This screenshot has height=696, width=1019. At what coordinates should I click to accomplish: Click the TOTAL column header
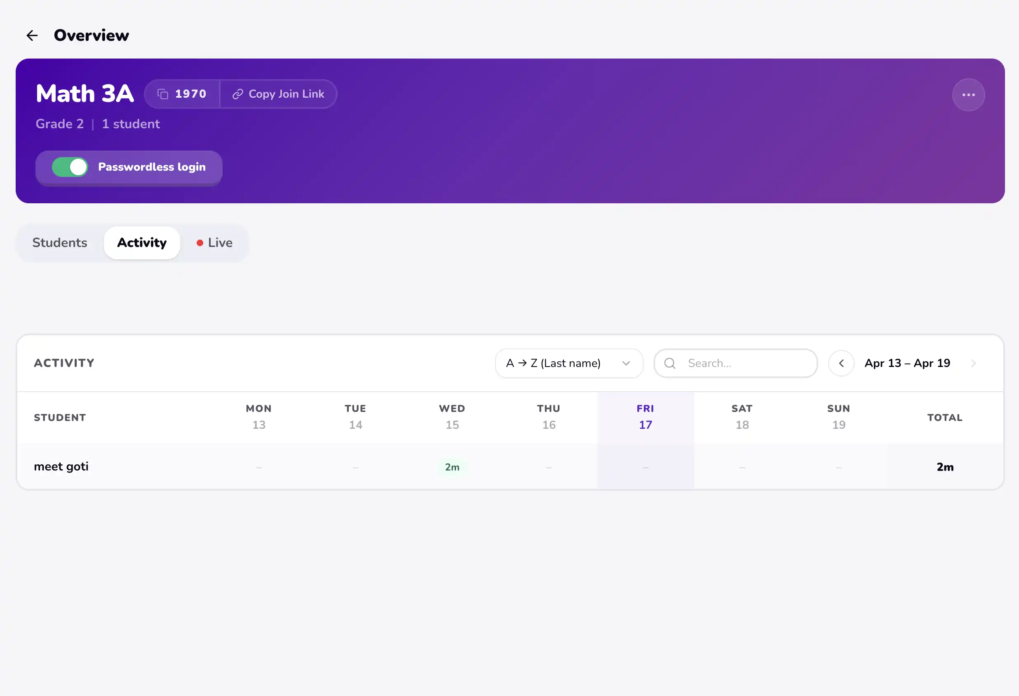click(944, 418)
